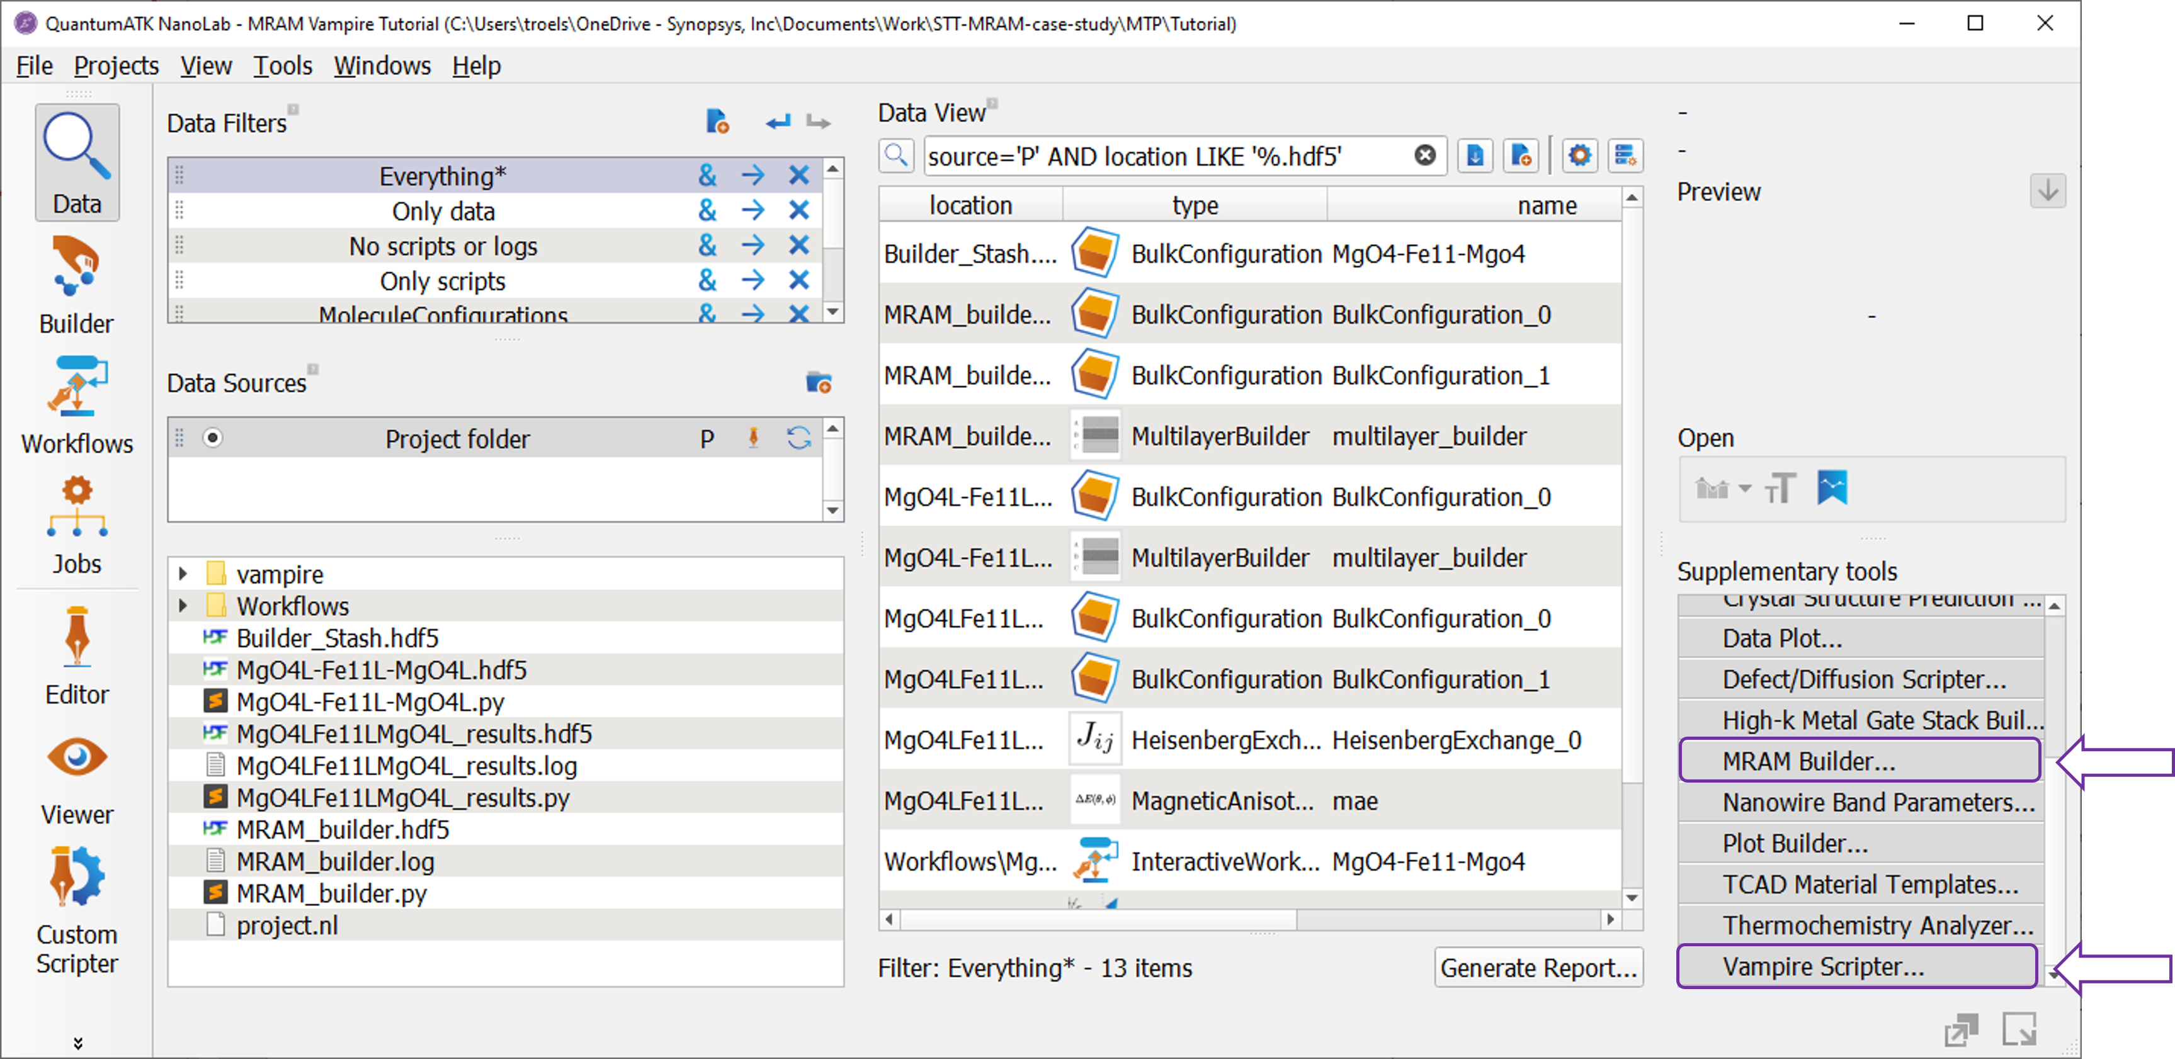
Task: Select project.nl file
Action: tap(287, 926)
